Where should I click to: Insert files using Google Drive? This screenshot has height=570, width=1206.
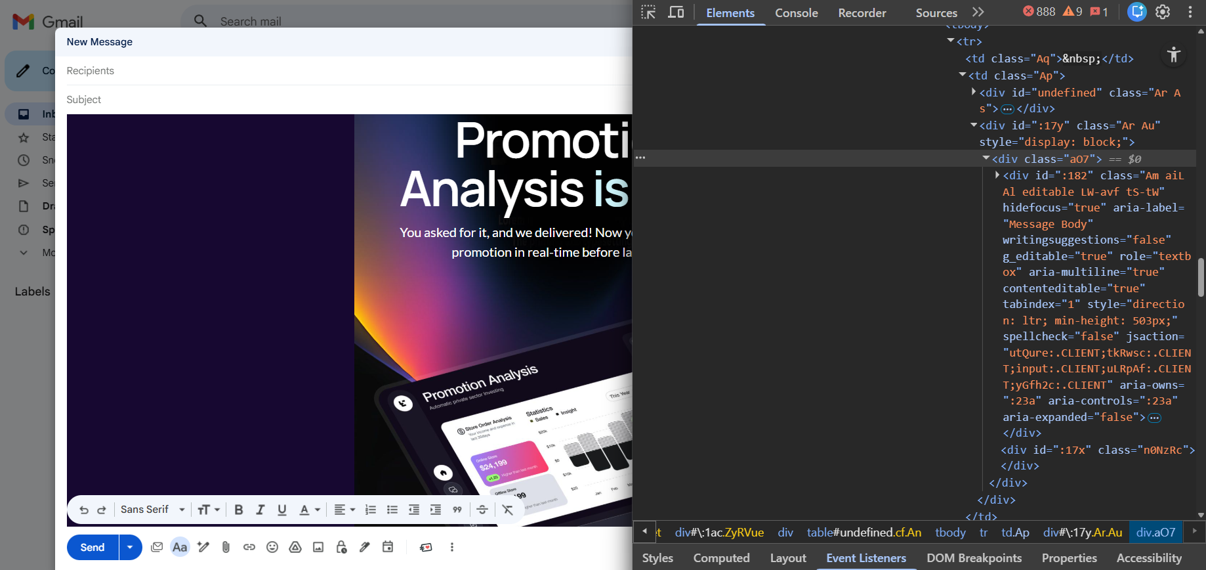coord(295,547)
